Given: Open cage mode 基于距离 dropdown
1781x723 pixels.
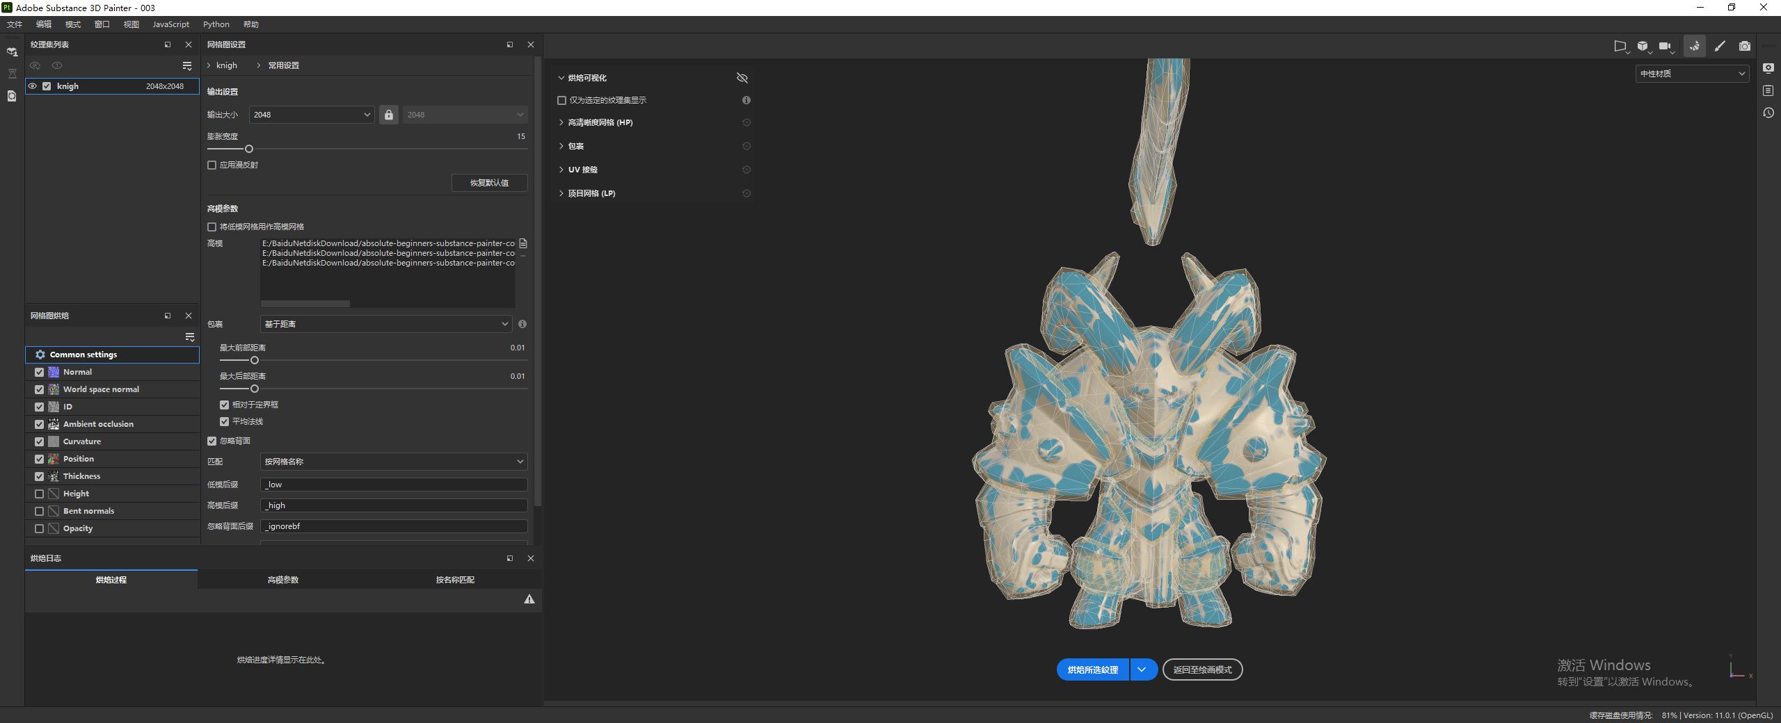Looking at the screenshot, I should pyautogui.click(x=386, y=324).
